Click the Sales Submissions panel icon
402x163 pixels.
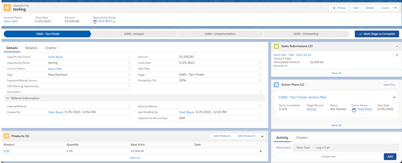tap(276, 46)
